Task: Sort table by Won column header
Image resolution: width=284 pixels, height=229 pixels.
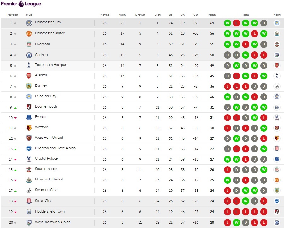Action: tap(122, 15)
